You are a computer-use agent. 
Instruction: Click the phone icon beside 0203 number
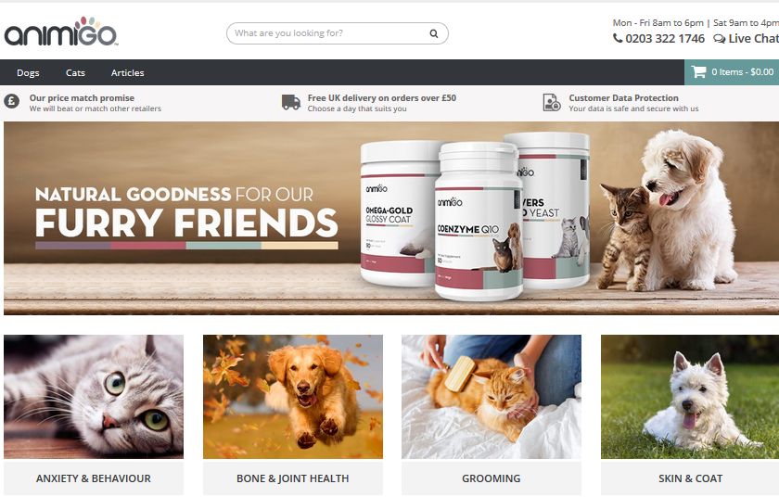617,38
